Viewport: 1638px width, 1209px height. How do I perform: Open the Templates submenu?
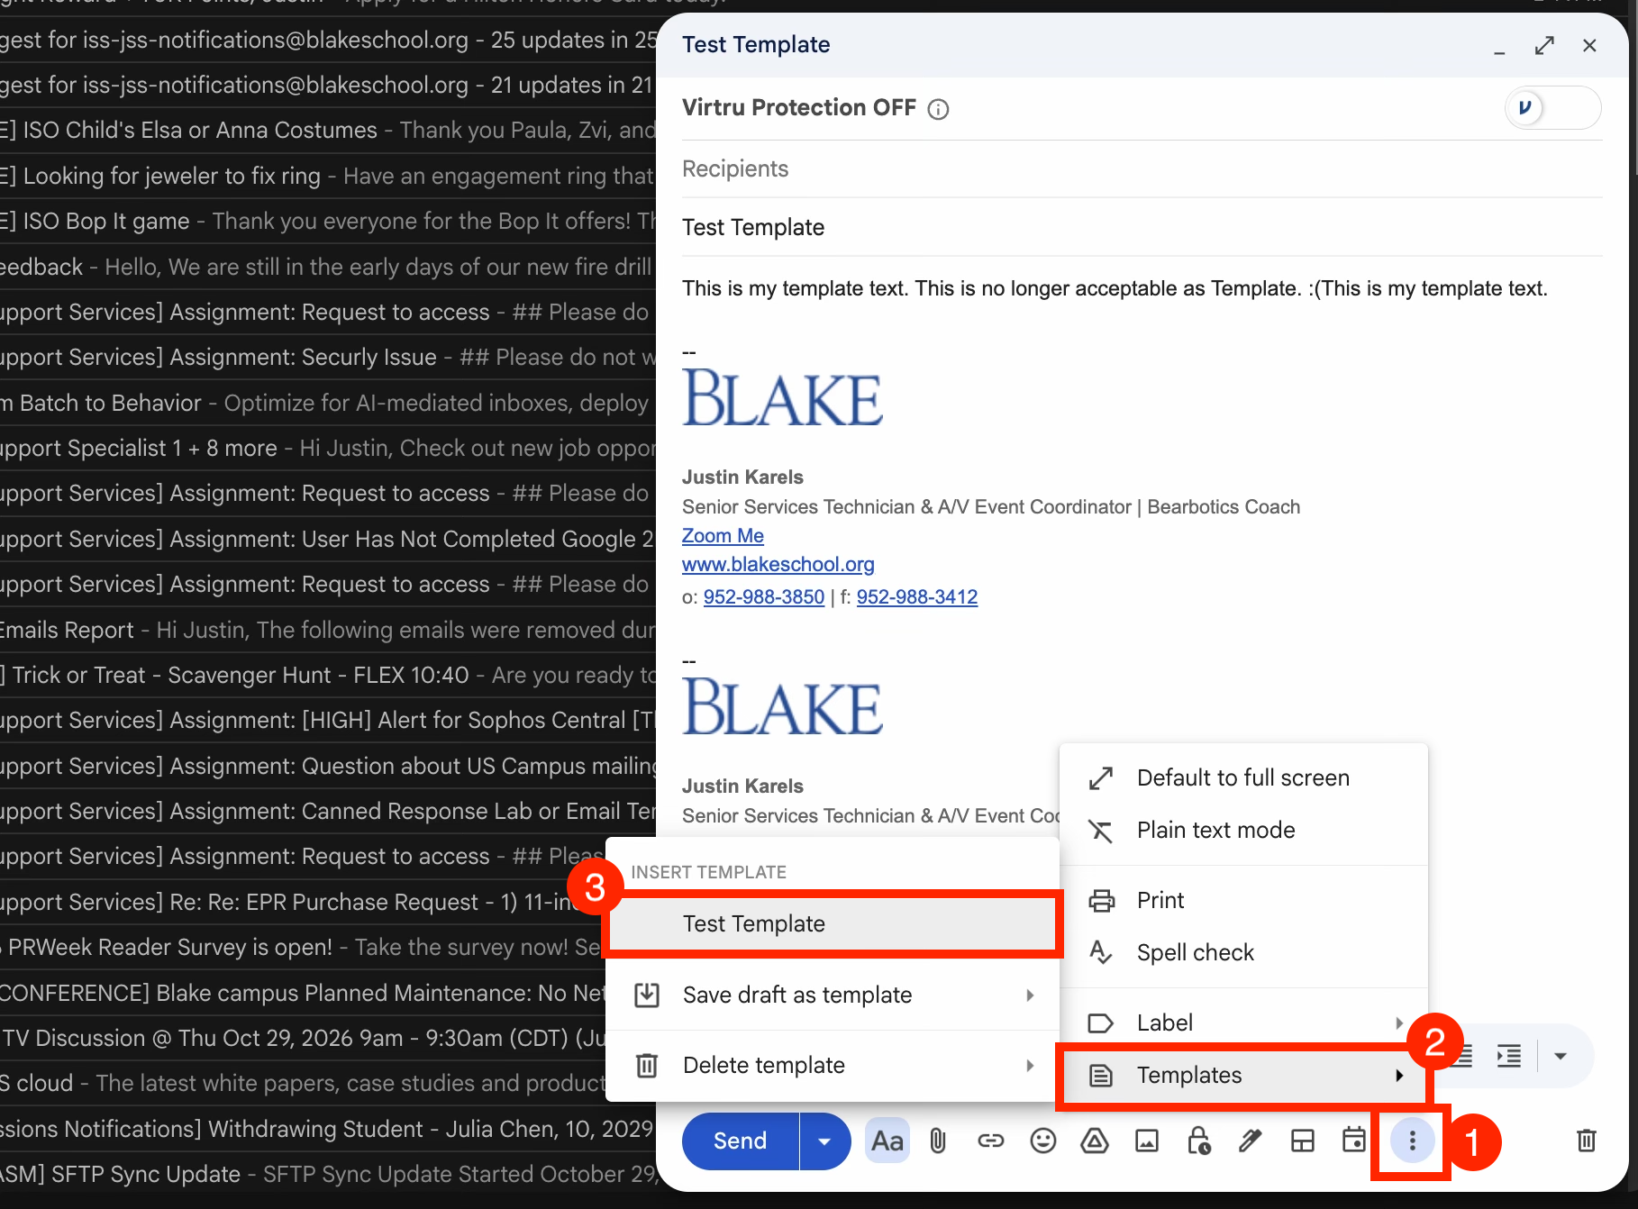(x=1243, y=1075)
